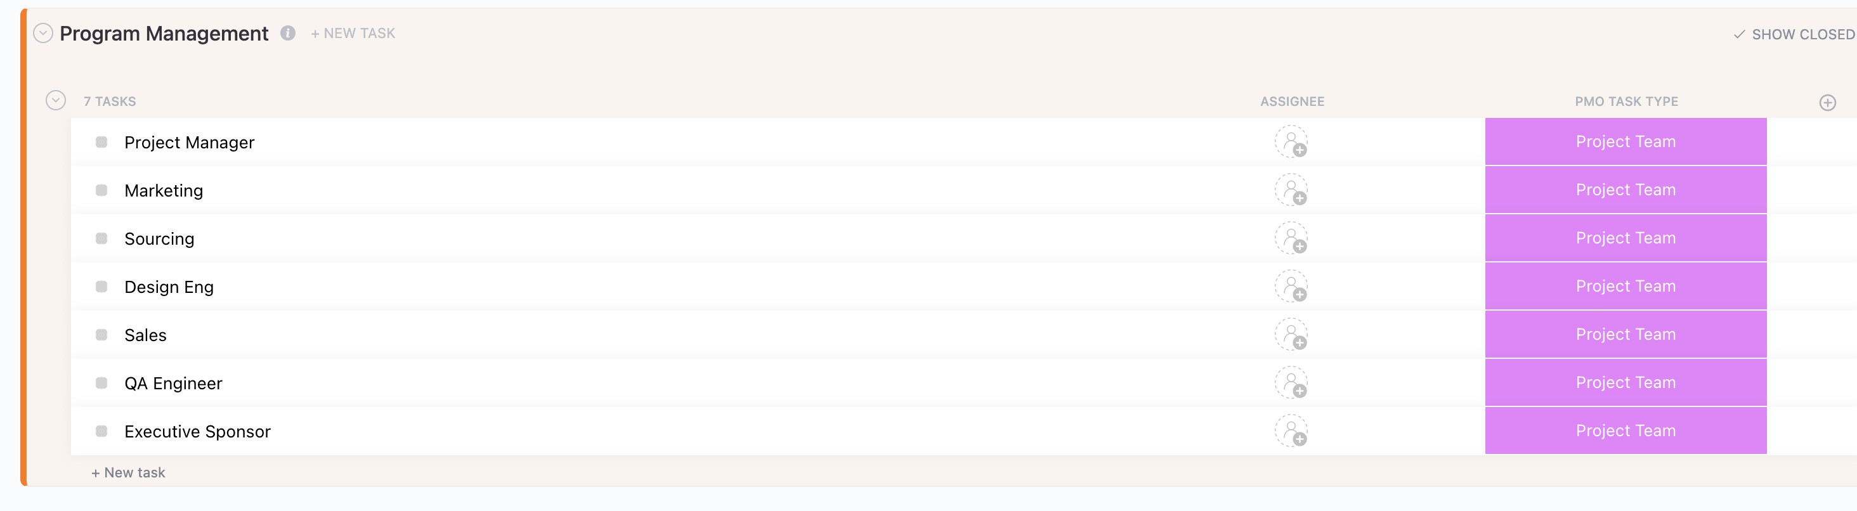Click the + NEW TASK header button
The image size is (1857, 511).
click(x=353, y=33)
